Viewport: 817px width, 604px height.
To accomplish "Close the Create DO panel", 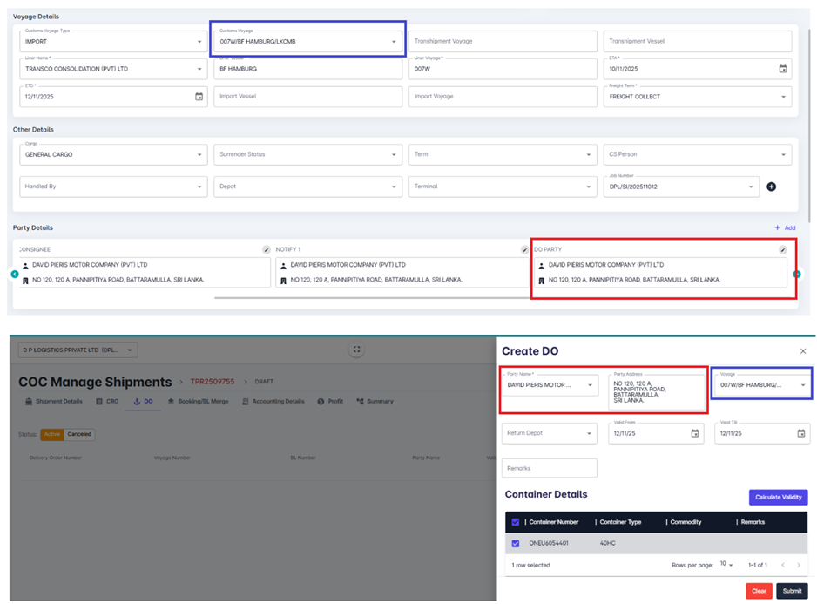I will [803, 351].
